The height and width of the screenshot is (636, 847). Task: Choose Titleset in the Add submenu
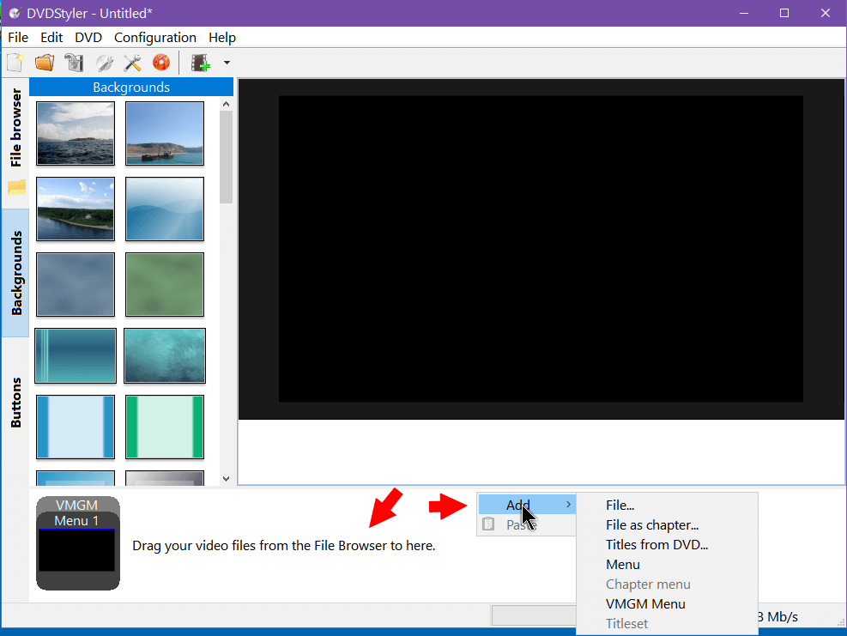pos(667,624)
